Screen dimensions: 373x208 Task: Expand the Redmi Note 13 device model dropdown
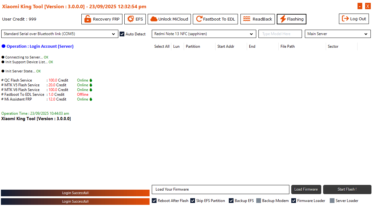coord(252,34)
